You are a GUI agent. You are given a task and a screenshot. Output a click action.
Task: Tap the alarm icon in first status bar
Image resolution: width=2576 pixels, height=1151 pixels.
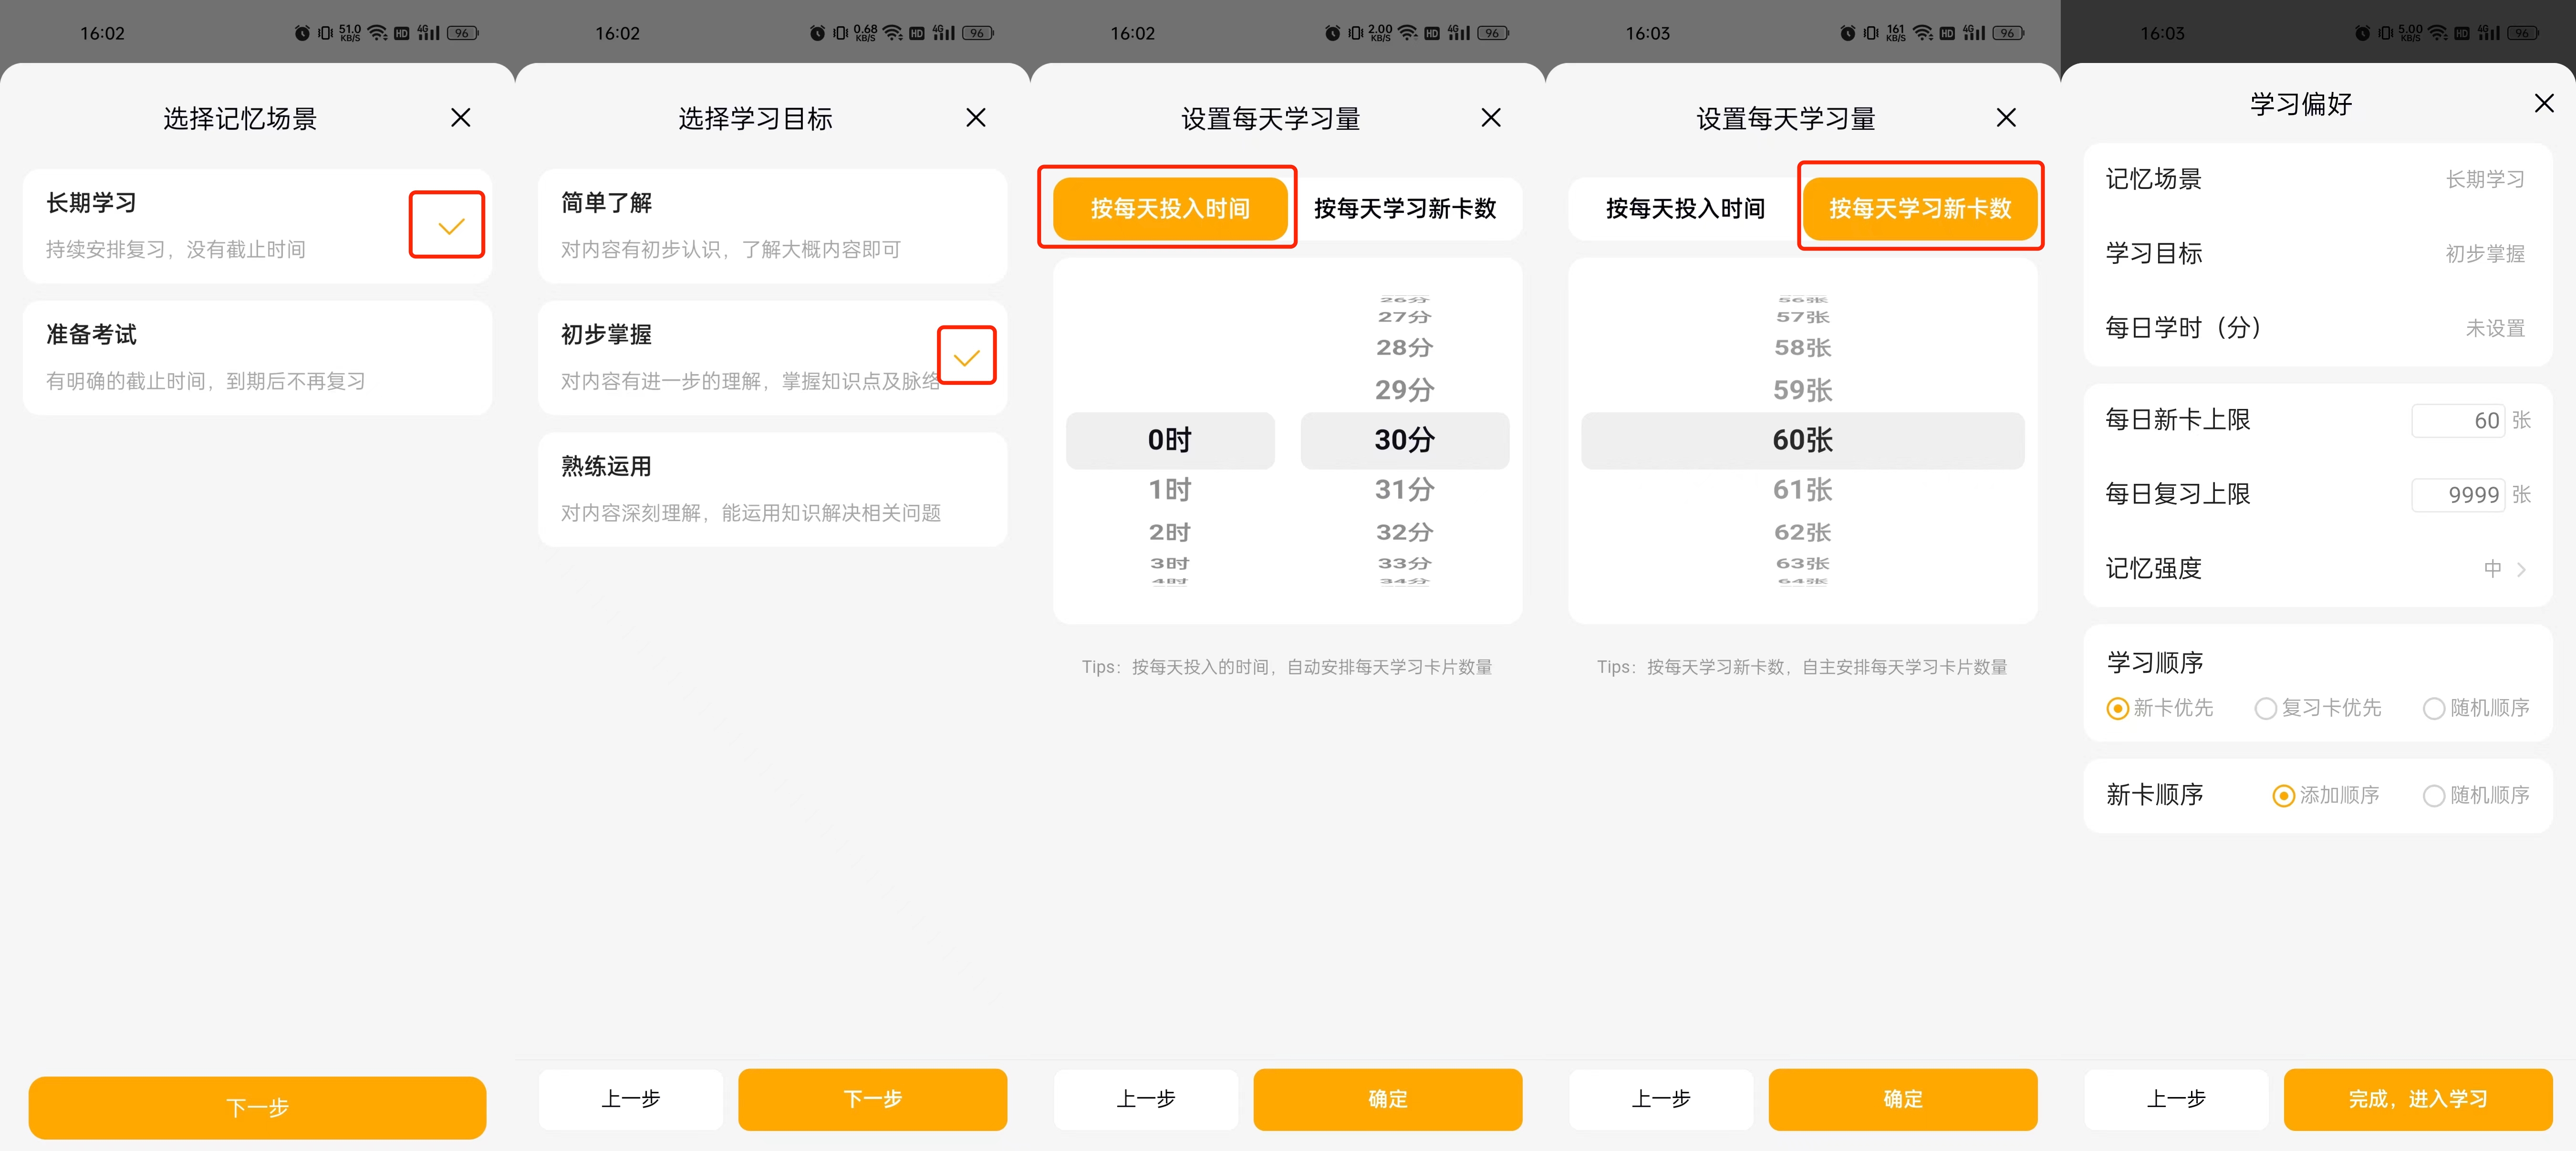(x=302, y=33)
